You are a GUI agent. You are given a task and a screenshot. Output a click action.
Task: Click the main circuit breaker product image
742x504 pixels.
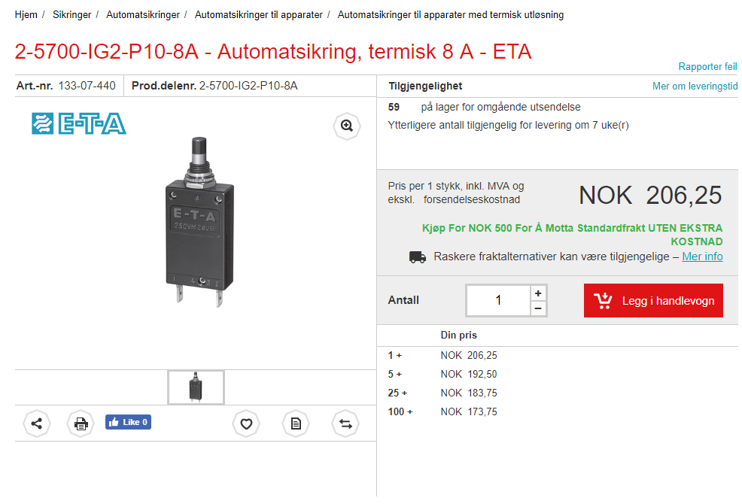click(x=199, y=221)
